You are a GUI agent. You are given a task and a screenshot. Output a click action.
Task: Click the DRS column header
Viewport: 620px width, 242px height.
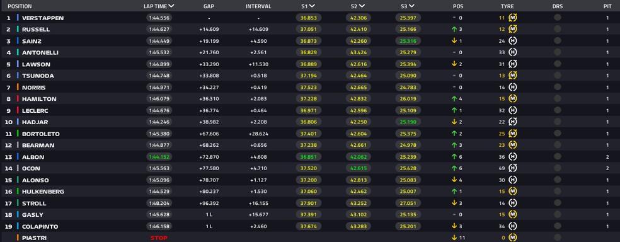[x=558, y=6]
